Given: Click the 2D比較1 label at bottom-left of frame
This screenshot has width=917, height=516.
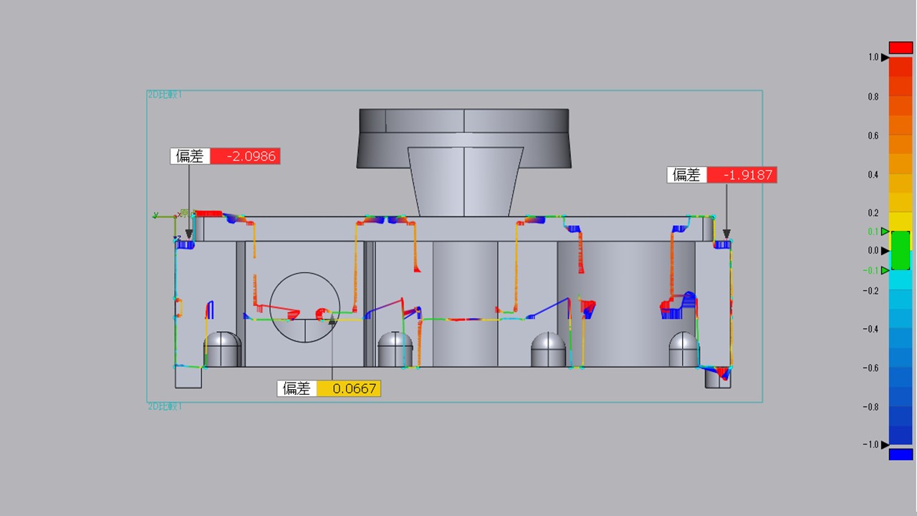Looking at the screenshot, I should click(165, 406).
